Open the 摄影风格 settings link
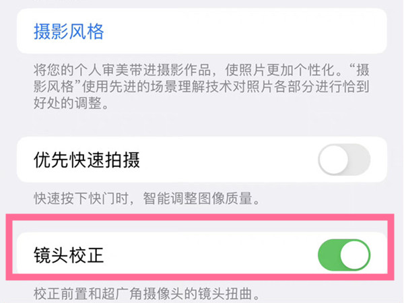This screenshot has width=404, height=303. pos(68,30)
